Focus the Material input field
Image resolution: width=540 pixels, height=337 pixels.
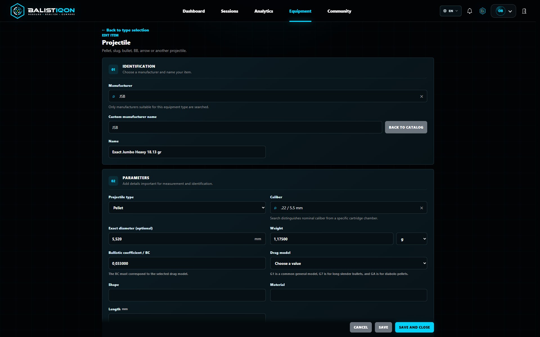point(348,295)
